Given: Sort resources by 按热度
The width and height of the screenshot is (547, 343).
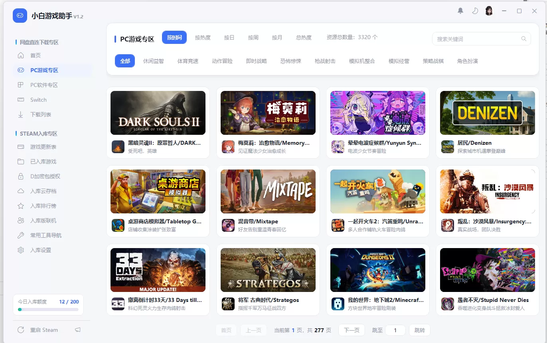Looking at the screenshot, I should point(203,37).
